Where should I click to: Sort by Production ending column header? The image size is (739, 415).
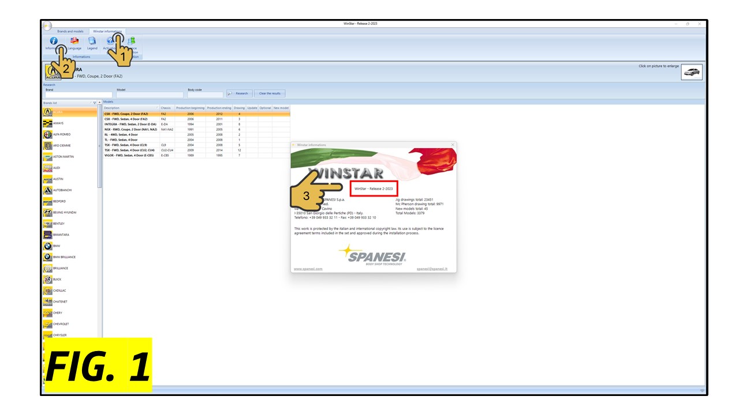coord(219,108)
